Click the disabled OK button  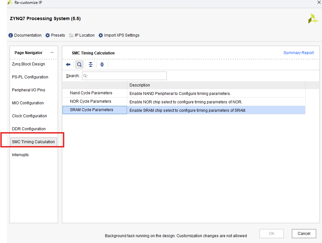[x=271, y=234]
